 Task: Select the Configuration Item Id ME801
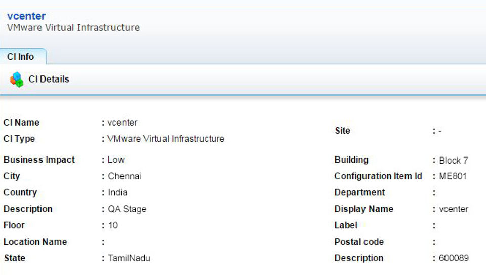point(453,176)
